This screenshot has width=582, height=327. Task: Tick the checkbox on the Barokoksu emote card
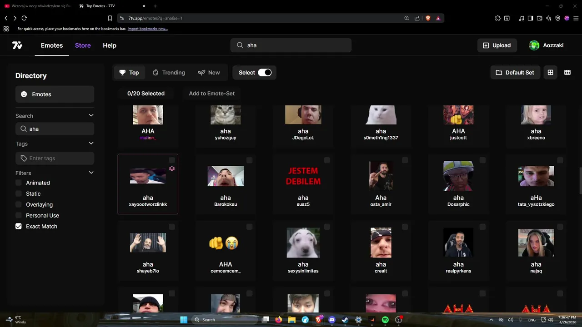[x=249, y=160]
